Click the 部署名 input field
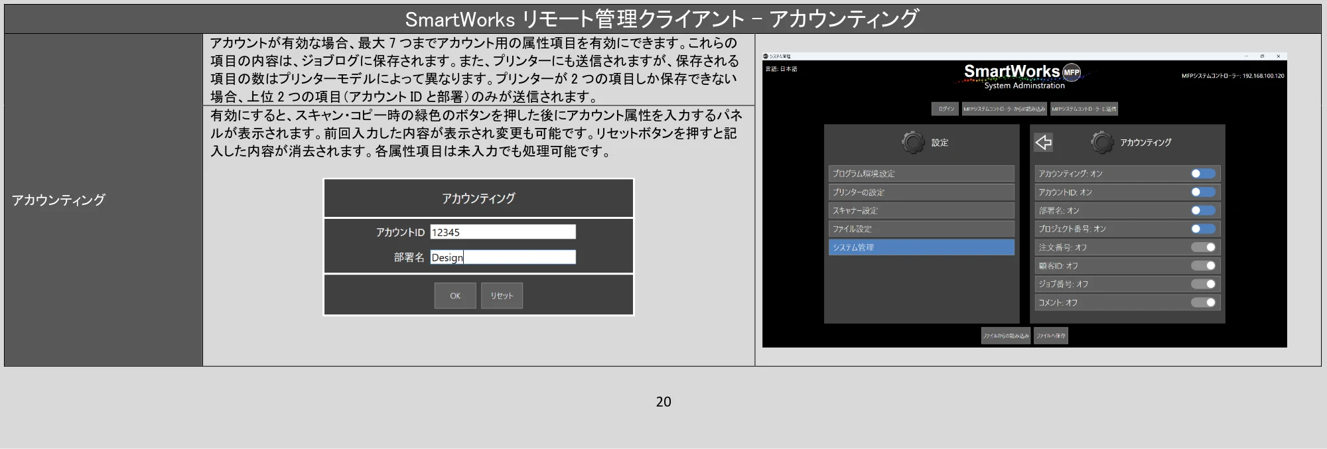 point(503,257)
